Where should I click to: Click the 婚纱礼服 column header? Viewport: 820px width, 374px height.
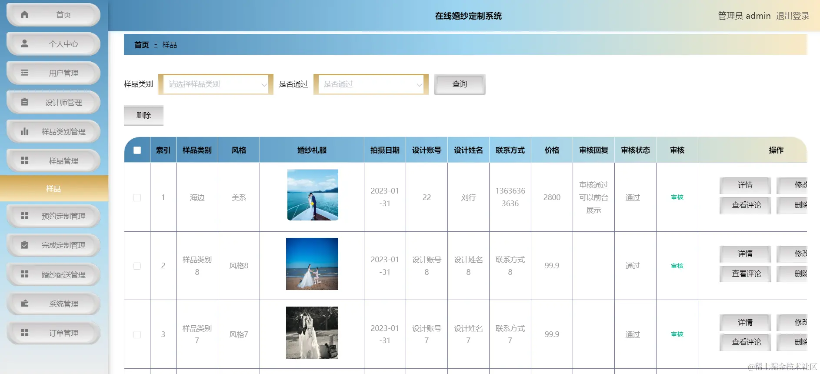point(312,150)
